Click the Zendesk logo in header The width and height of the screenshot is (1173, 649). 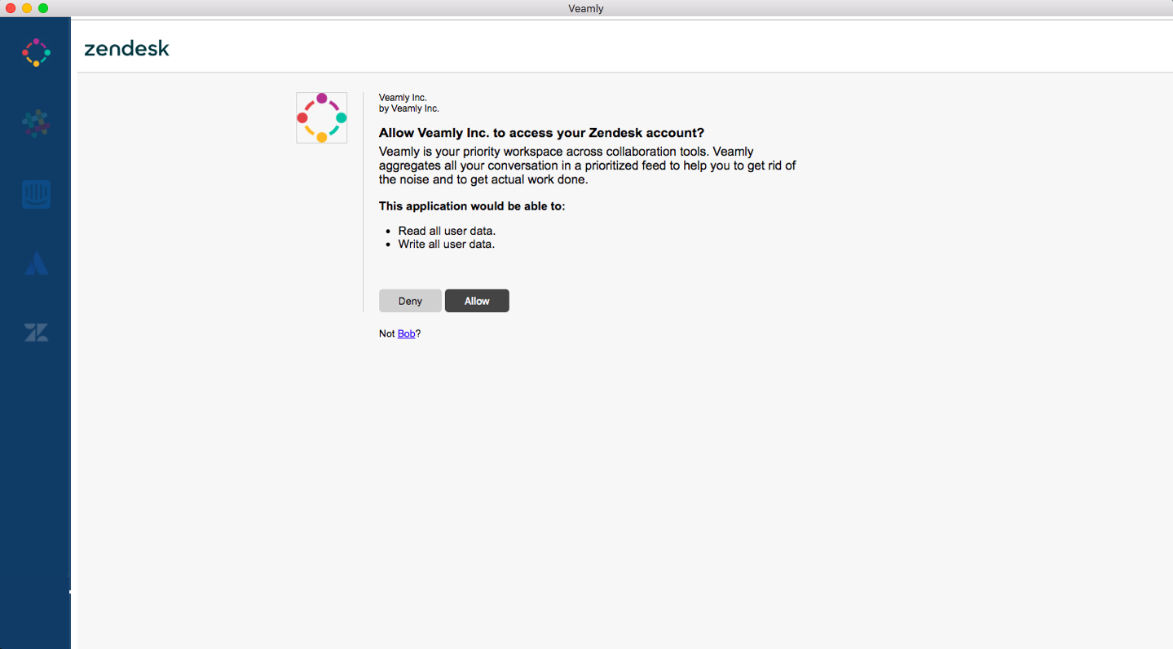coord(126,49)
